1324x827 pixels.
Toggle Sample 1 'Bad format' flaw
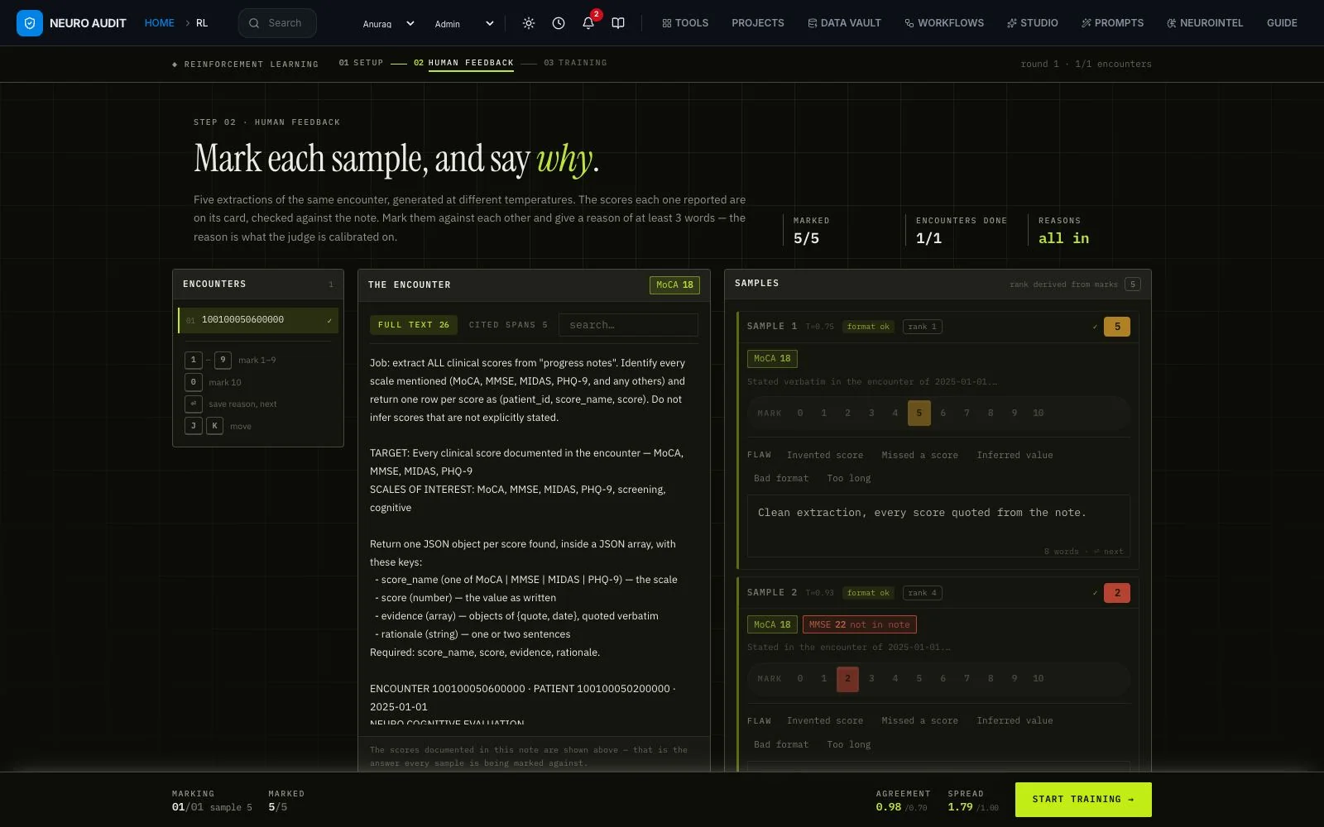[781, 478]
